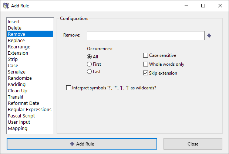Switch to the Serialize rule
The width and height of the screenshot is (229, 154).
pyautogui.click(x=17, y=72)
